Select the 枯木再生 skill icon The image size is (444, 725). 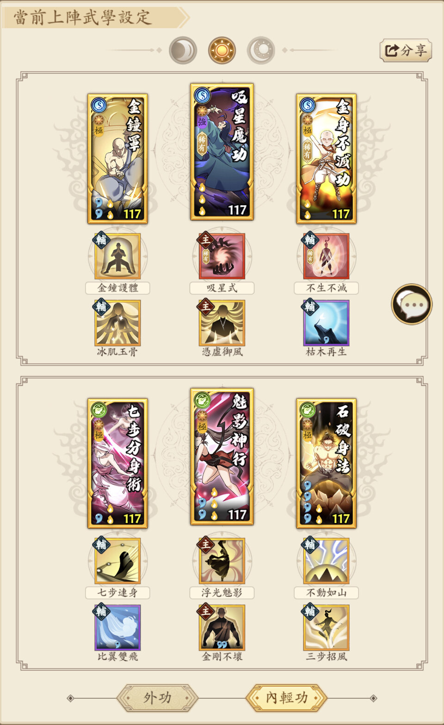(x=327, y=323)
